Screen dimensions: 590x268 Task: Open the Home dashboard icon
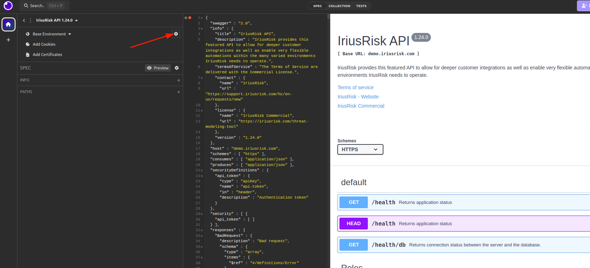[x=9, y=24]
